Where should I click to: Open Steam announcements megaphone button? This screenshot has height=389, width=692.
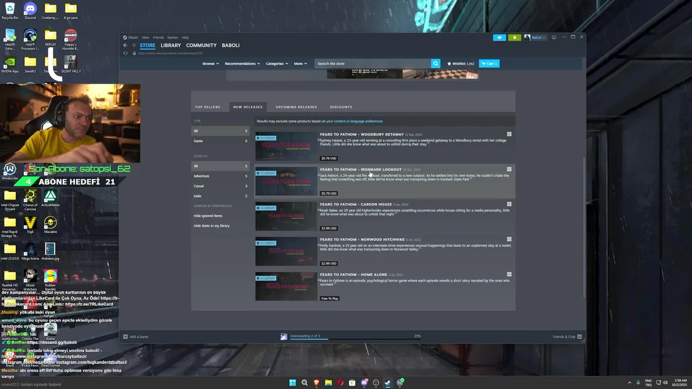499,37
